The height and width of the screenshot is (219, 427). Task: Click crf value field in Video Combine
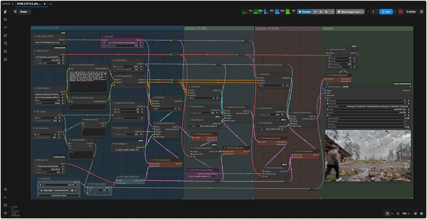coord(368,115)
